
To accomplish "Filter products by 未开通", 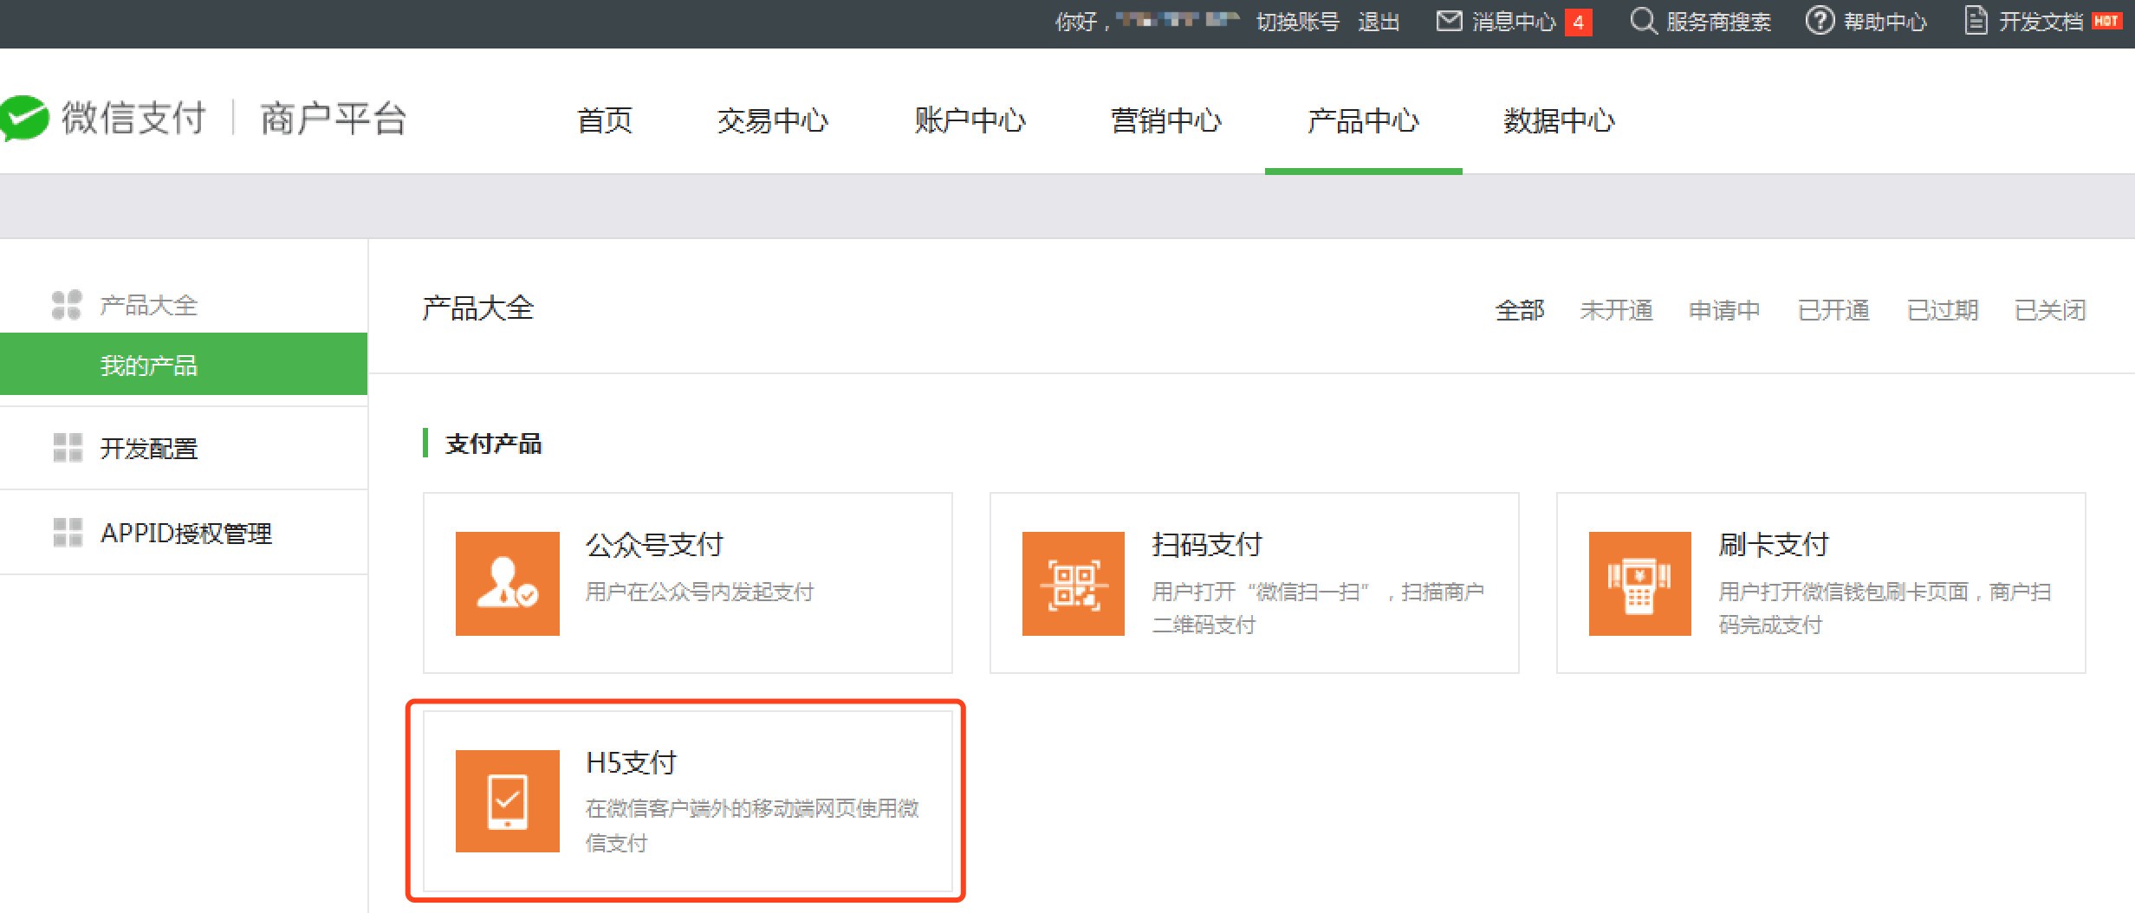I will point(1616,309).
